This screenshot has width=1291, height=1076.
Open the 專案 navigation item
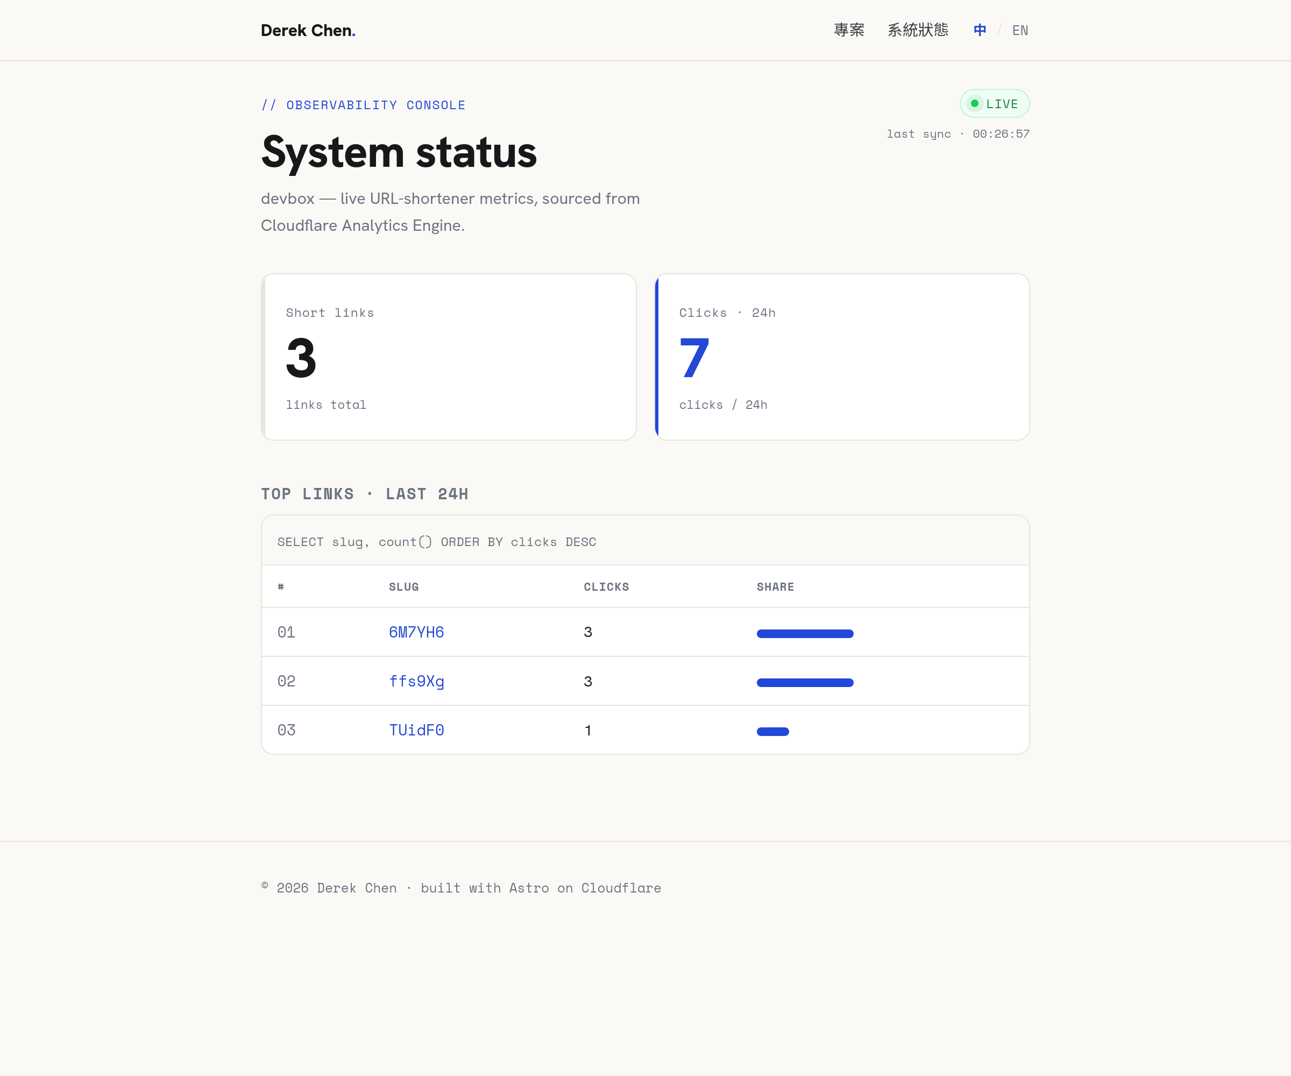click(x=849, y=30)
